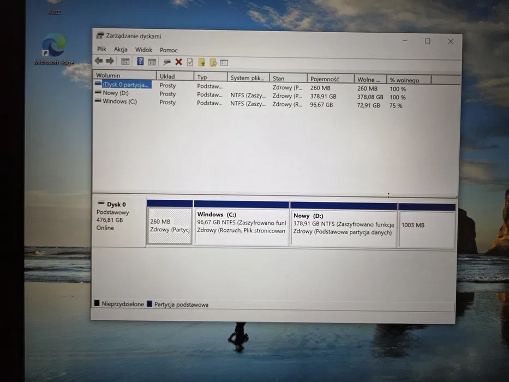Click the disk drive toolbar icon
This screenshot has width=509, height=382.
coord(167,62)
